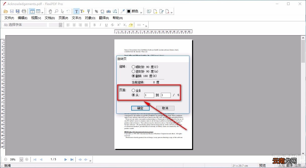Select the magnifier Zoom tool
Image resolution: width=306 pixels, height=168 pixels.
click(56, 11)
